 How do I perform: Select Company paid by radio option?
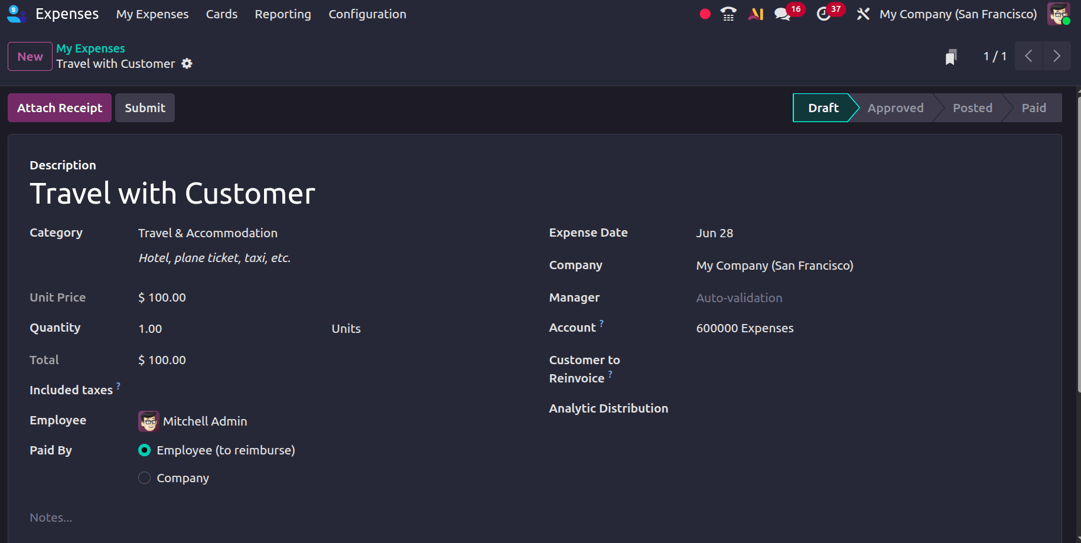tap(144, 478)
